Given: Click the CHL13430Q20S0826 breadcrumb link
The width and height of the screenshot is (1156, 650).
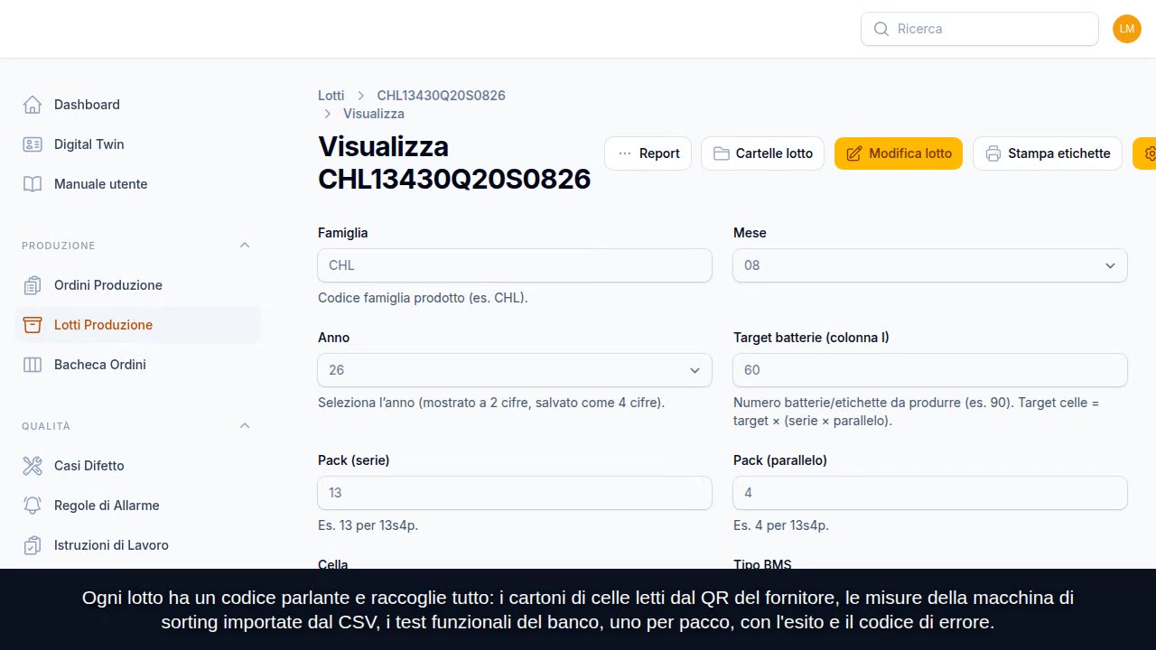Looking at the screenshot, I should [x=441, y=96].
